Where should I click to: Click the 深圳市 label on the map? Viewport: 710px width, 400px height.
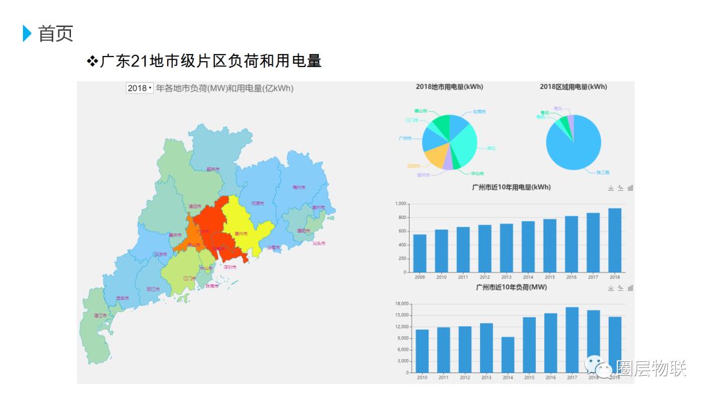(230, 267)
